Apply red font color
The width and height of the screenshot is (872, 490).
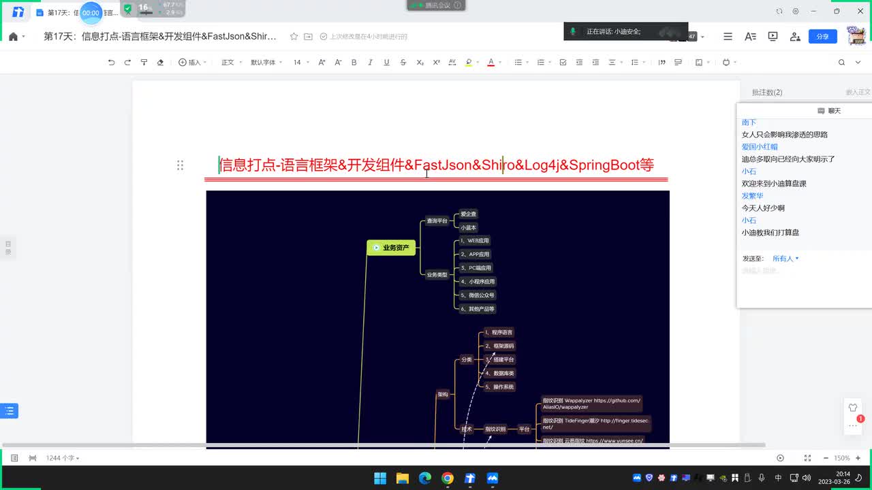pos(490,62)
